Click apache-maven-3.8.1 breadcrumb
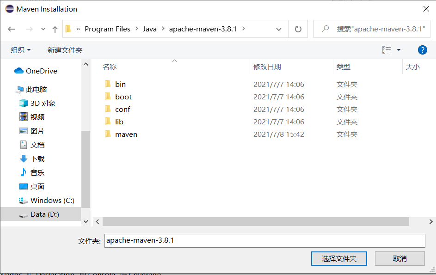Screen dimensions: 436x275 tap(203, 29)
